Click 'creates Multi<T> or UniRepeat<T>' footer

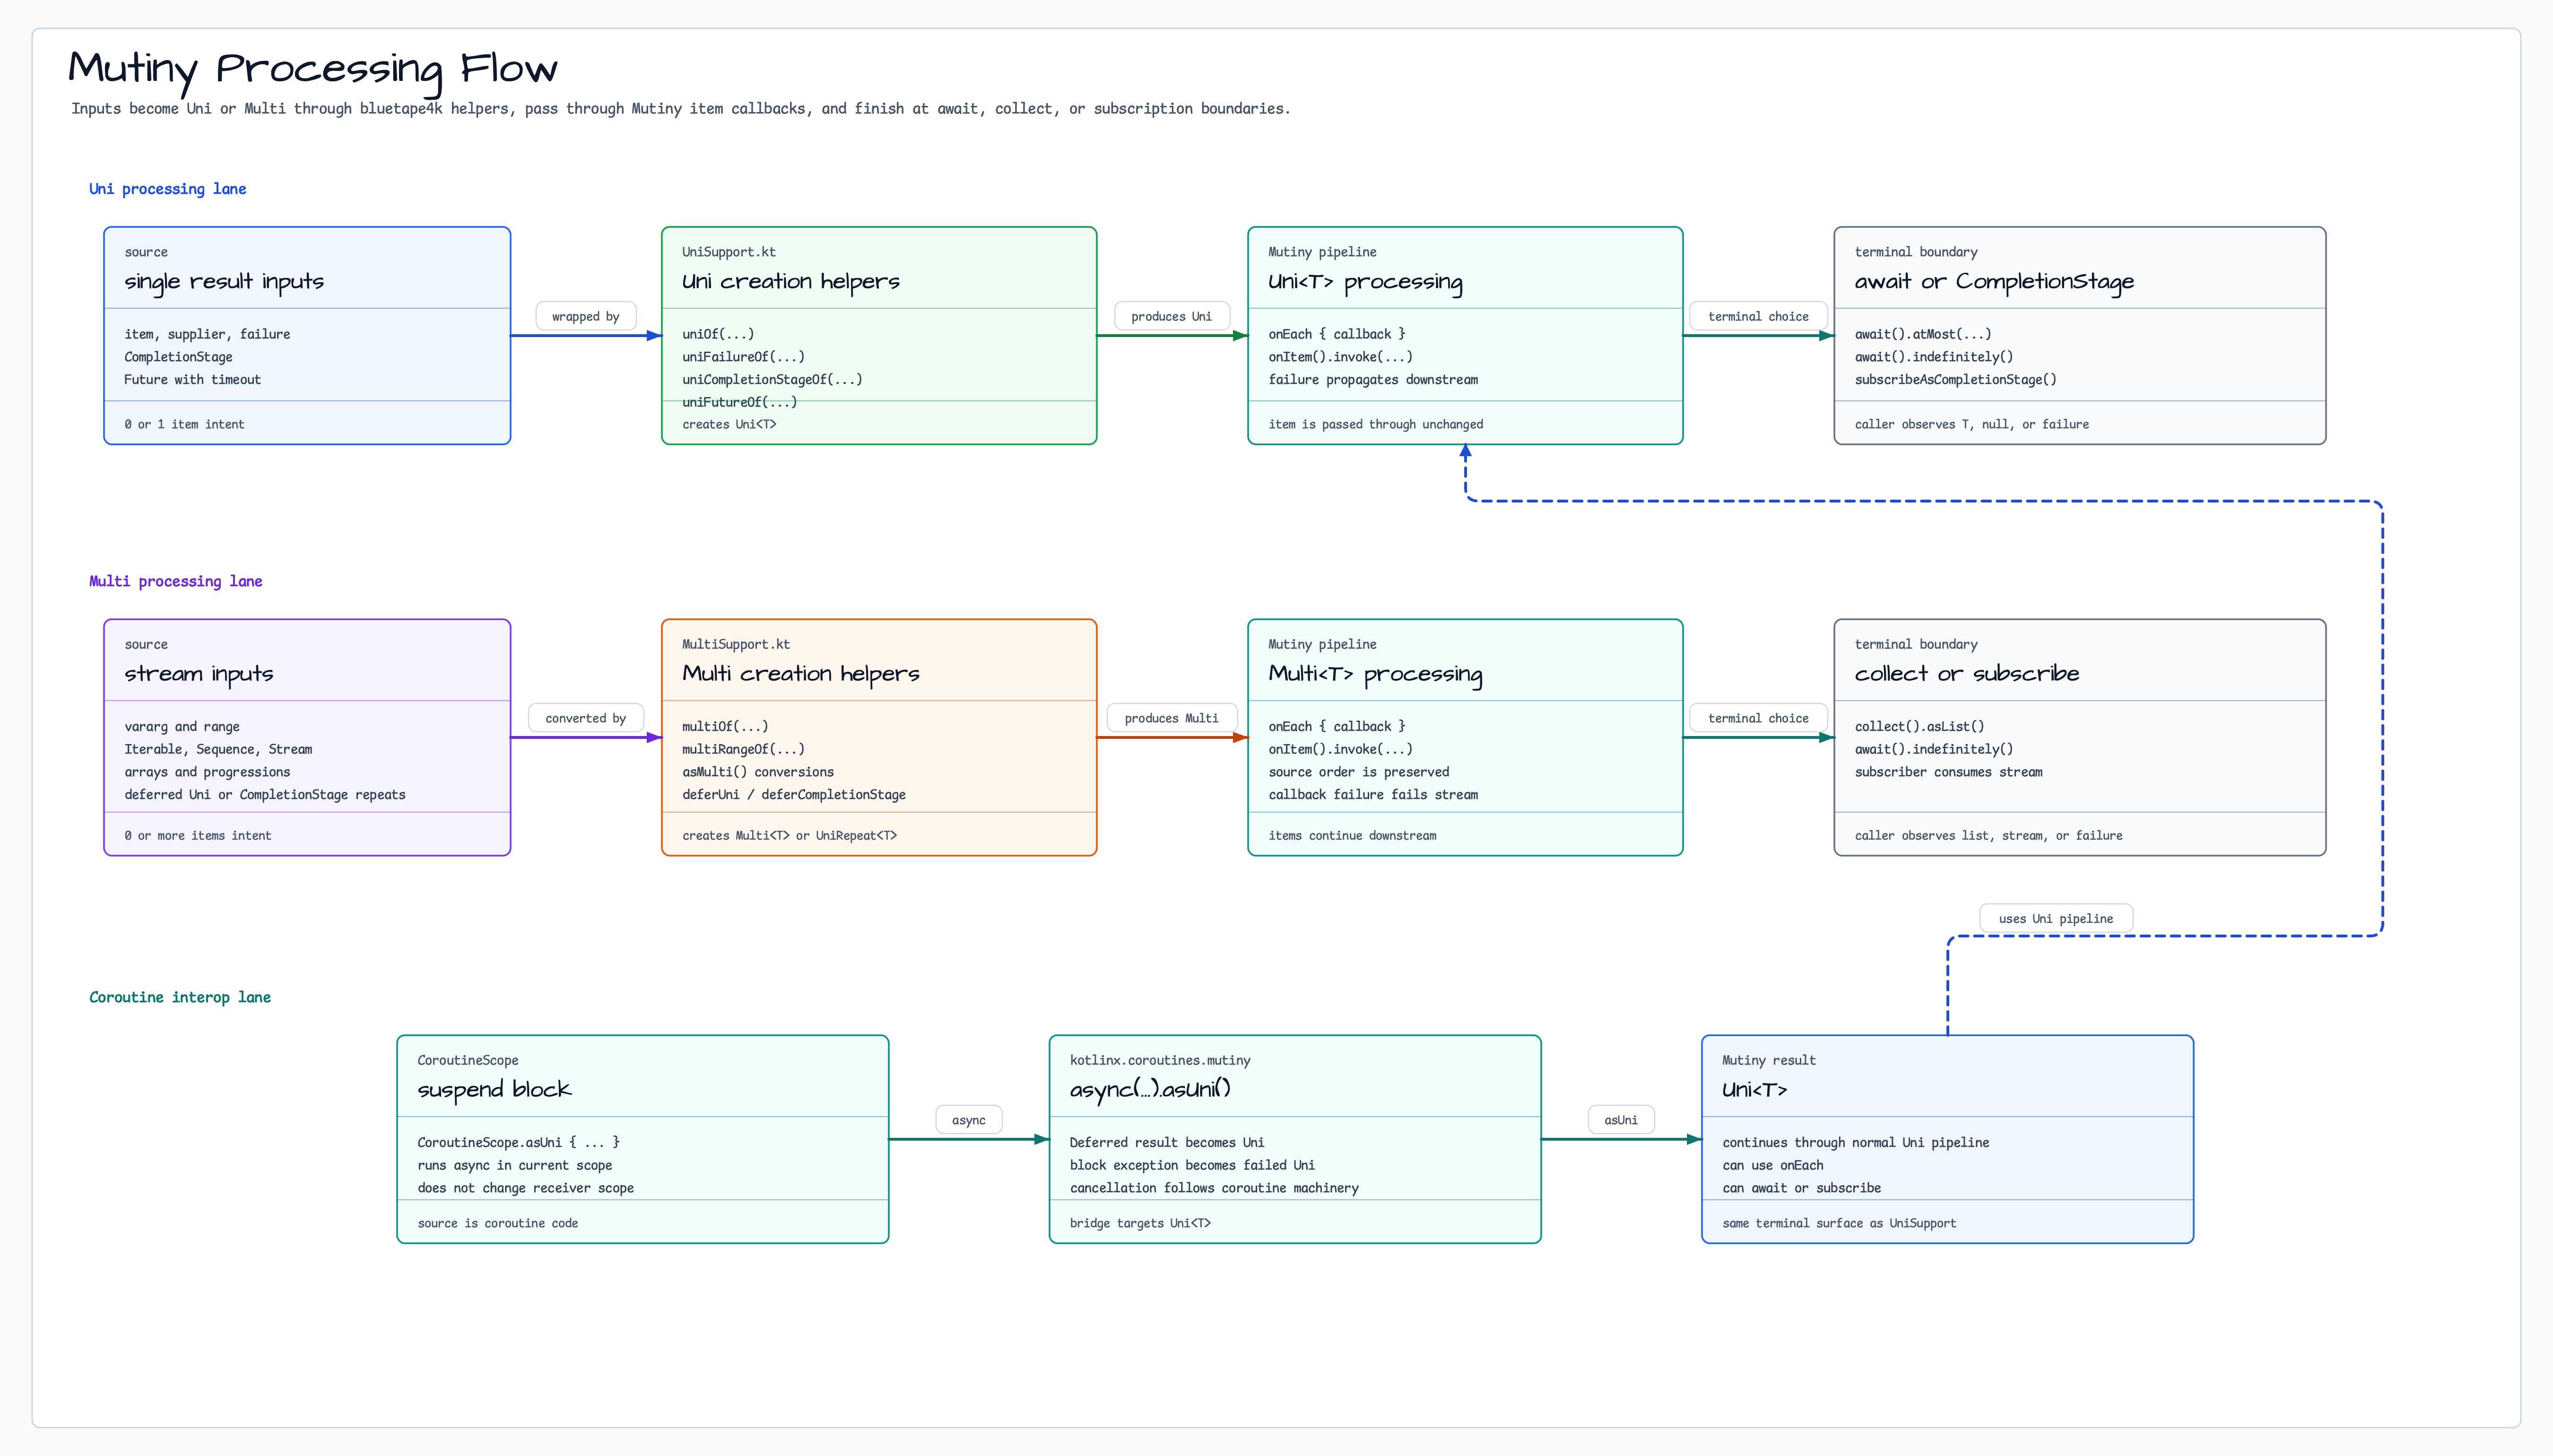coord(789,836)
